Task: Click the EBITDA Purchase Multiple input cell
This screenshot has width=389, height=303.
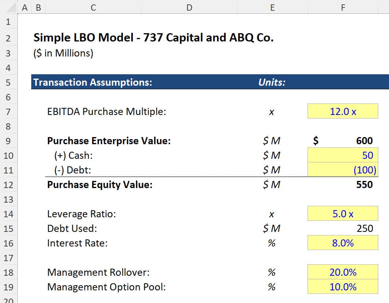Action: (342, 111)
